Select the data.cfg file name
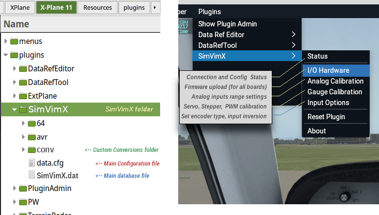Screen dimensions: 379x215 [x=50, y=163]
